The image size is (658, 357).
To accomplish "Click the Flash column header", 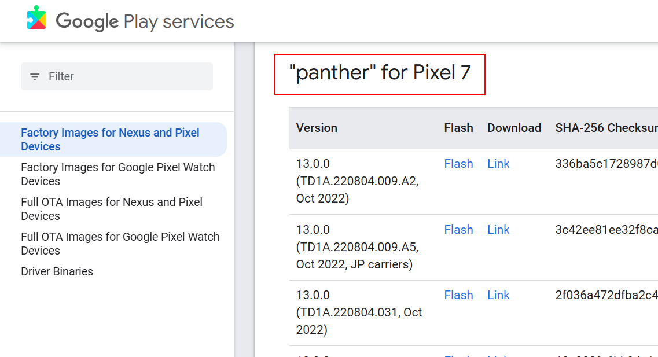I will [458, 128].
